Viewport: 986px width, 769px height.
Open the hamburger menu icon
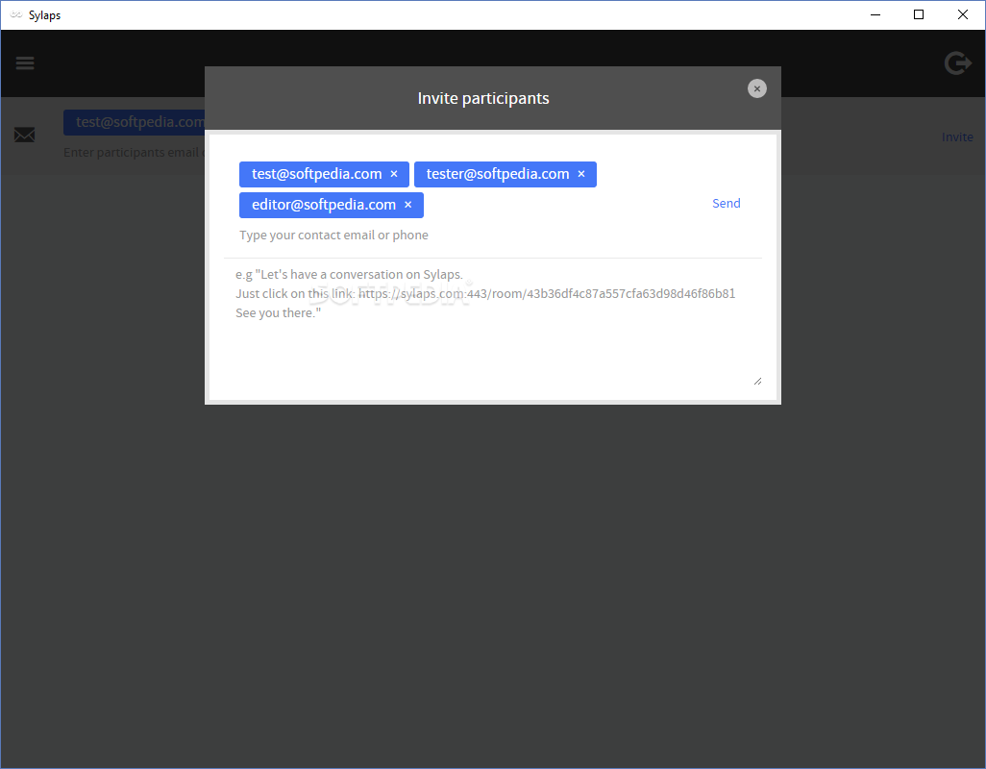point(25,62)
